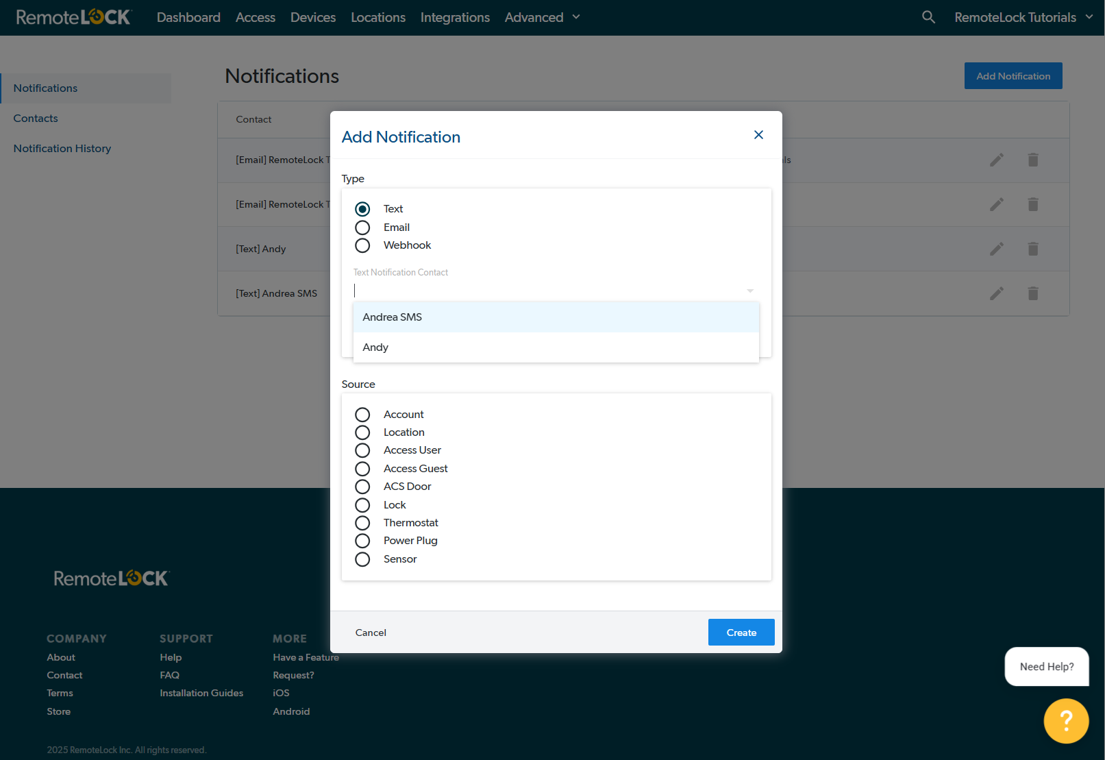
Task: Delete the [Text] Andy notification with trash icon
Action: coord(1033,249)
